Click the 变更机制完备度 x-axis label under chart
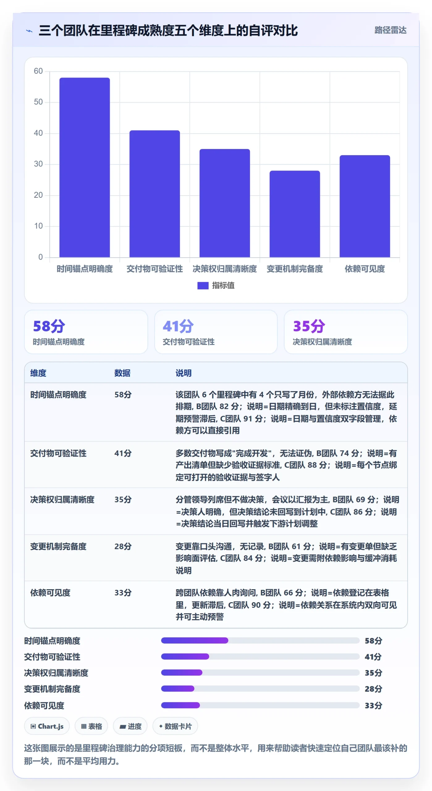The width and height of the screenshot is (432, 791). pyautogui.click(x=294, y=269)
